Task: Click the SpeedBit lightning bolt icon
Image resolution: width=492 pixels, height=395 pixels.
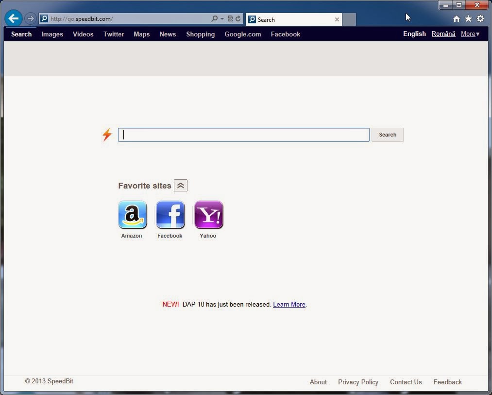Action: [x=107, y=135]
